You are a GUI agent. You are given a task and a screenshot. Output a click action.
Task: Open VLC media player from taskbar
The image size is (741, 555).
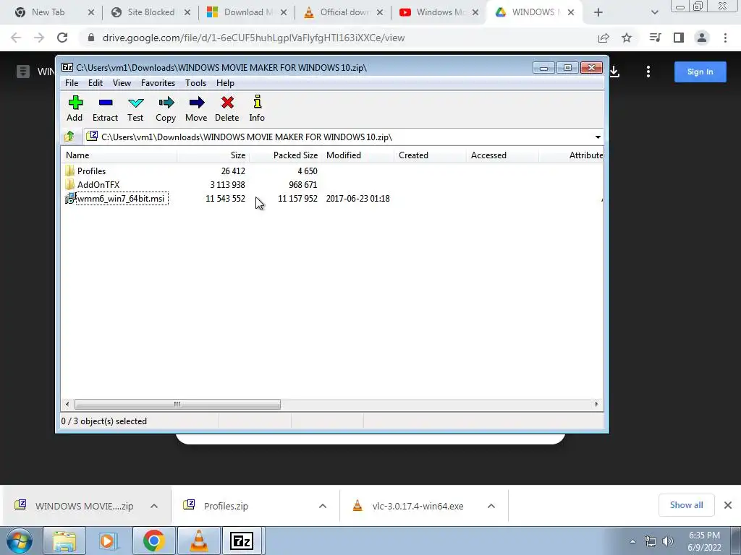[x=199, y=541]
